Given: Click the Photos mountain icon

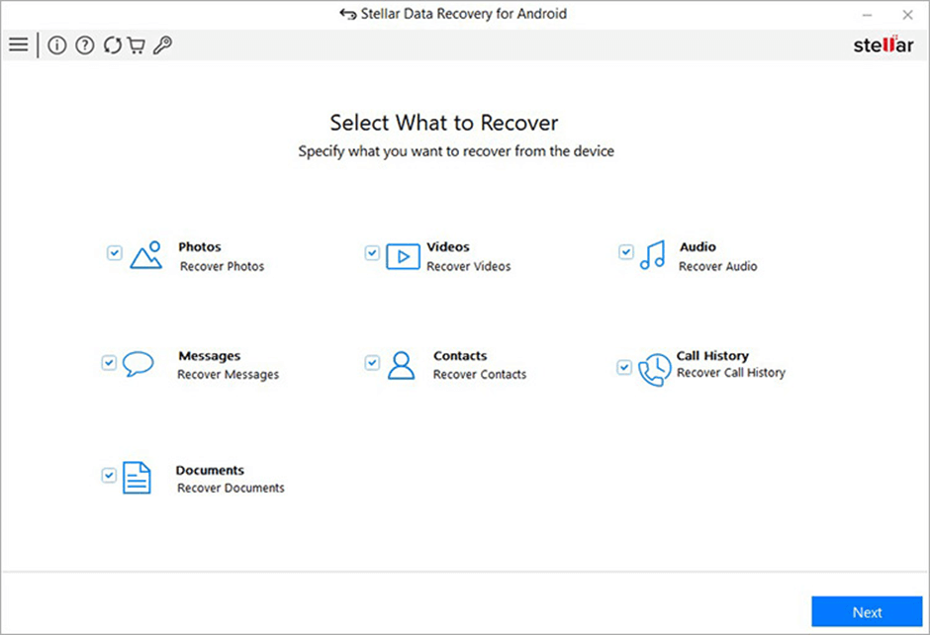Looking at the screenshot, I should tap(145, 255).
